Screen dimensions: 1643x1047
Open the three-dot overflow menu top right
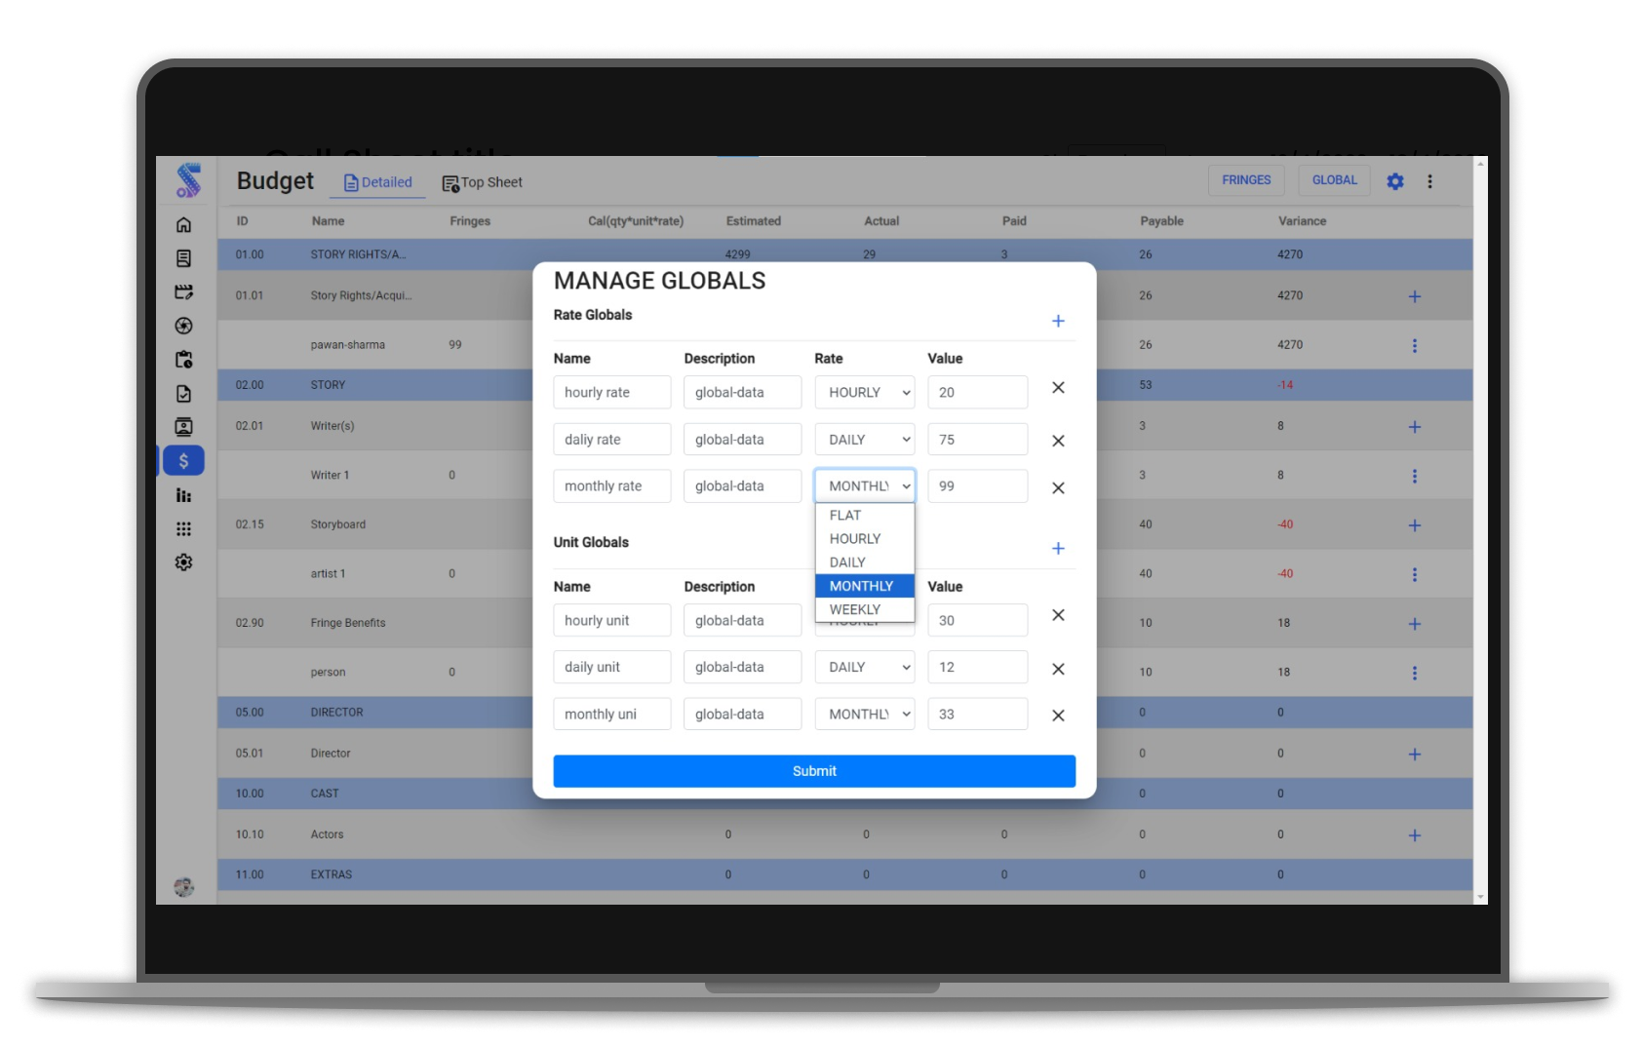click(x=1429, y=180)
